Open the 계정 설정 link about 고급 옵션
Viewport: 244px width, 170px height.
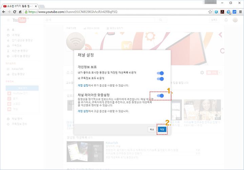pyautogui.click(x=83, y=111)
